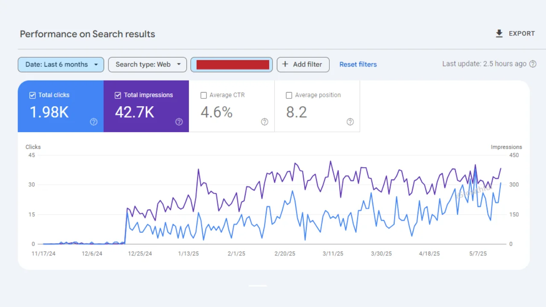This screenshot has width=546, height=307.
Task: Click the 11/17/24 date label on chart
Action: (x=44, y=254)
